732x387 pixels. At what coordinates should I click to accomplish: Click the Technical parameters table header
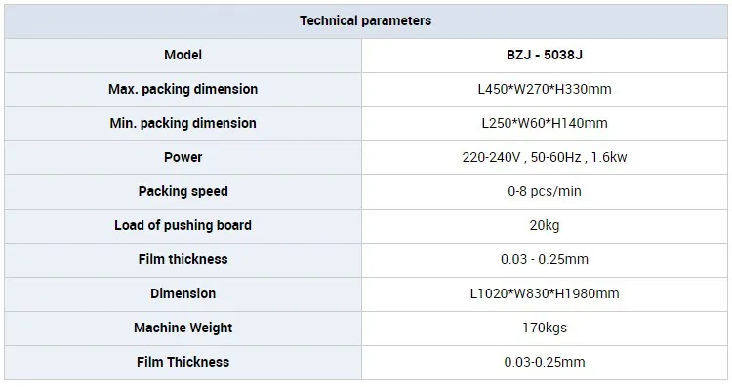coord(366,21)
